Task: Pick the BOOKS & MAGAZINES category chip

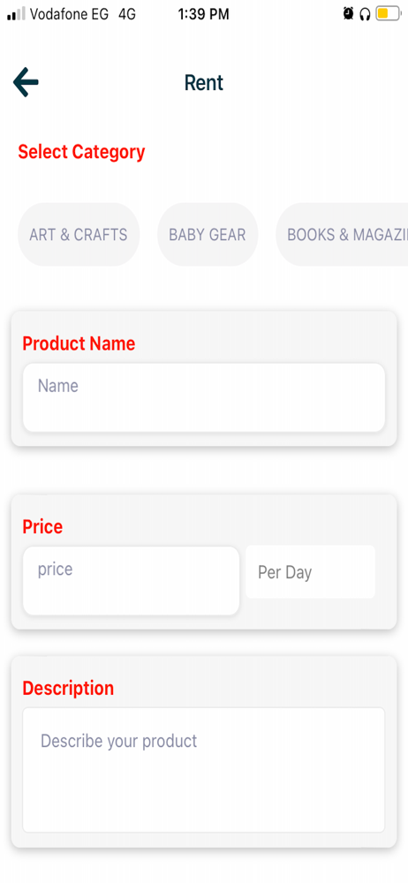Action: (x=342, y=234)
